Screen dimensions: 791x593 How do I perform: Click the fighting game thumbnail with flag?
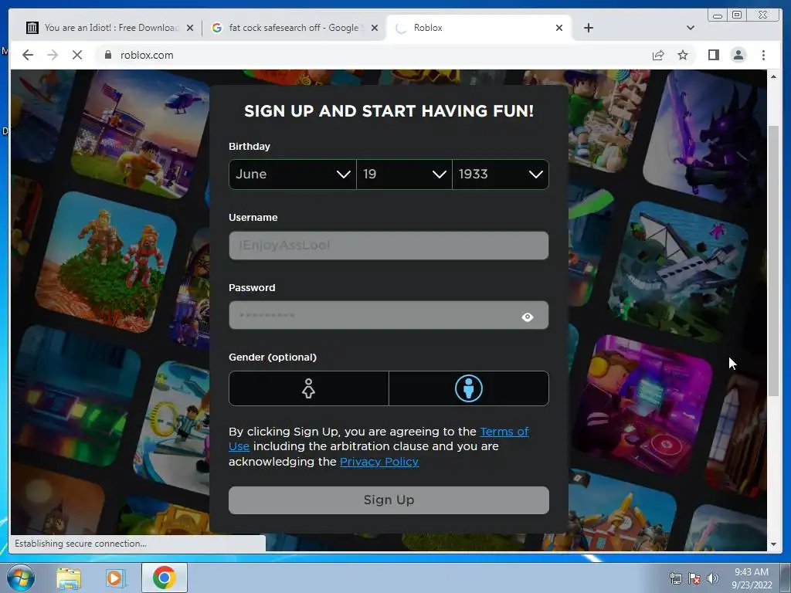pyautogui.click(x=140, y=134)
